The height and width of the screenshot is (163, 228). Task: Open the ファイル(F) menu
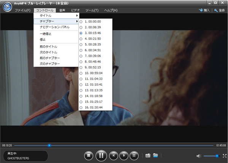click(23, 10)
